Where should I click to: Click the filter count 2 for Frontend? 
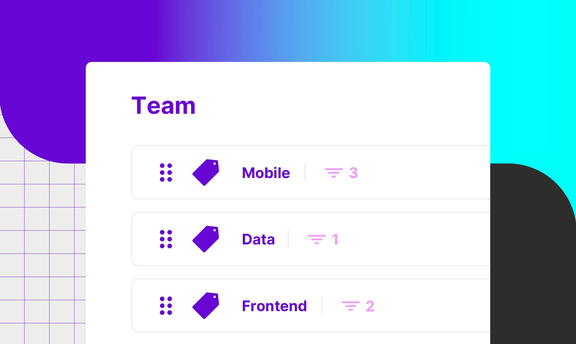click(x=370, y=306)
